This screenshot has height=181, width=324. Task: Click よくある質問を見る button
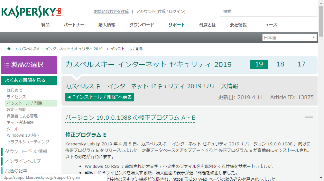(29, 81)
